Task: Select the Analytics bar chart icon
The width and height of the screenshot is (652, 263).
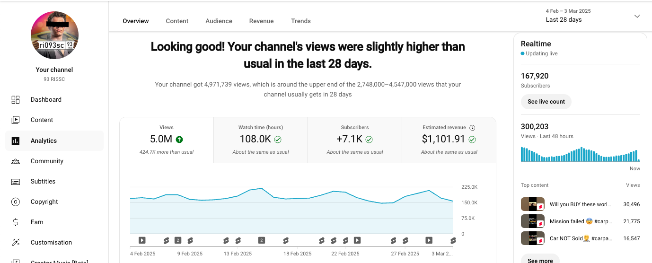Action: click(16, 141)
